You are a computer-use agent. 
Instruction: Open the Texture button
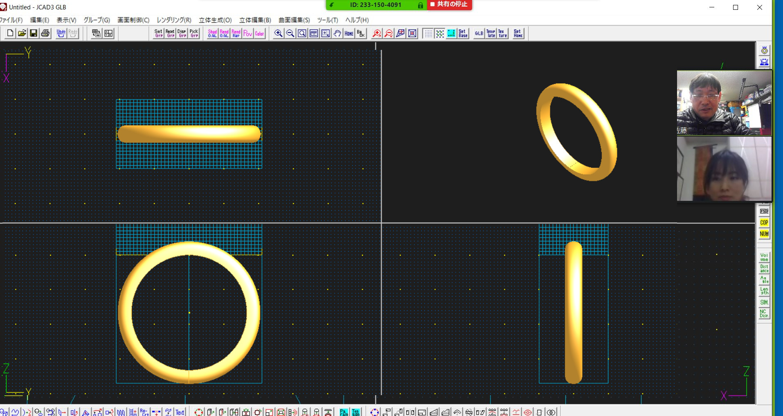click(x=502, y=34)
